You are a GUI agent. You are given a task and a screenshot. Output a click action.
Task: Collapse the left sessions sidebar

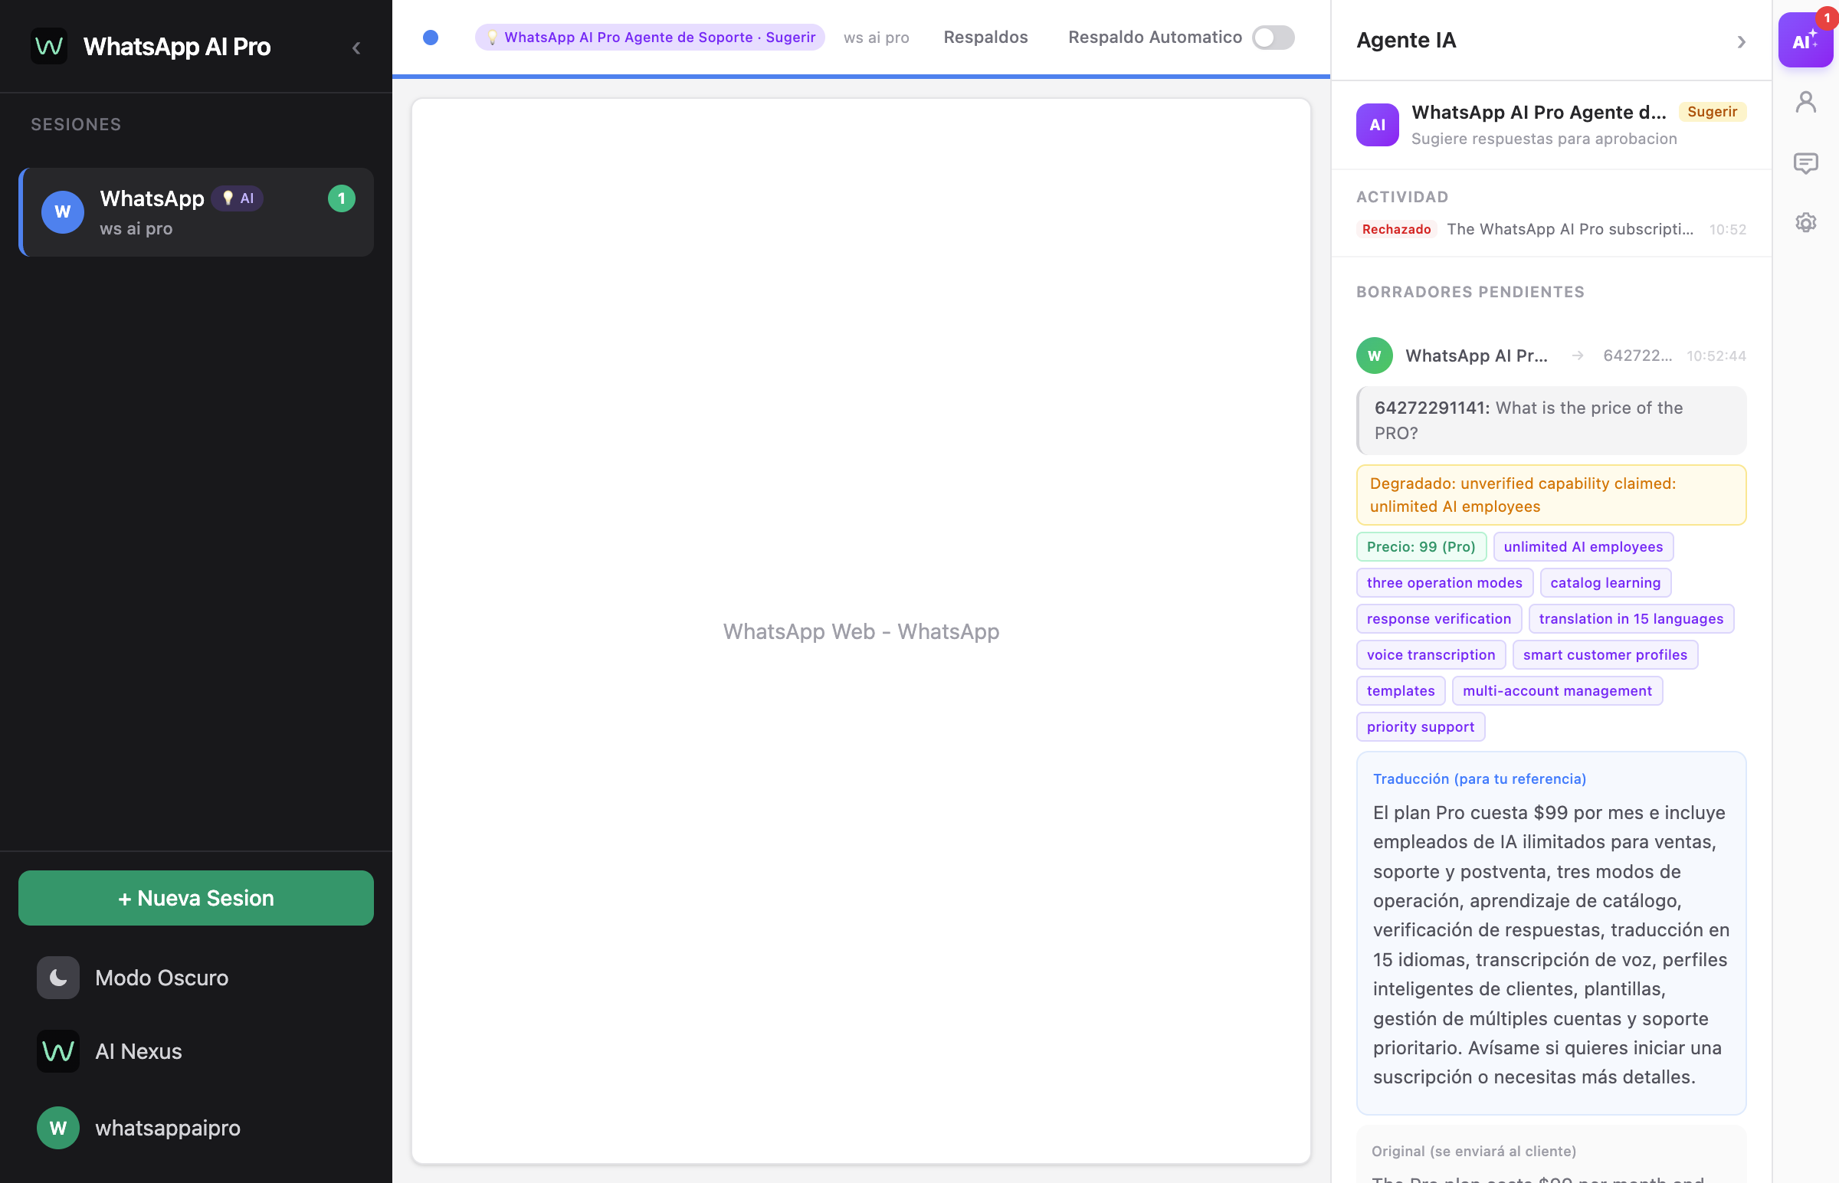coord(356,48)
